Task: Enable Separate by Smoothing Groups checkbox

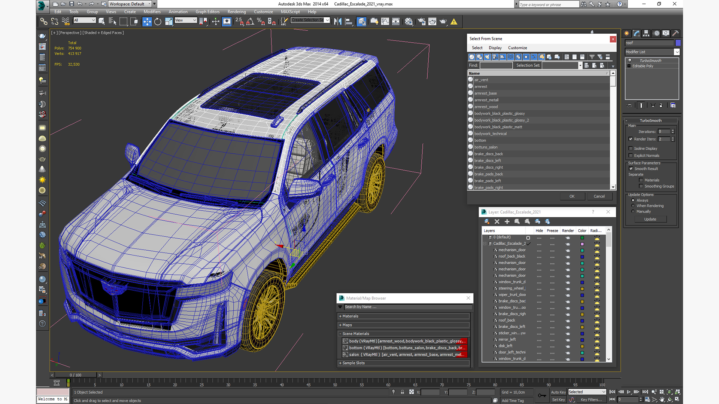Action: pyautogui.click(x=641, y=186)
